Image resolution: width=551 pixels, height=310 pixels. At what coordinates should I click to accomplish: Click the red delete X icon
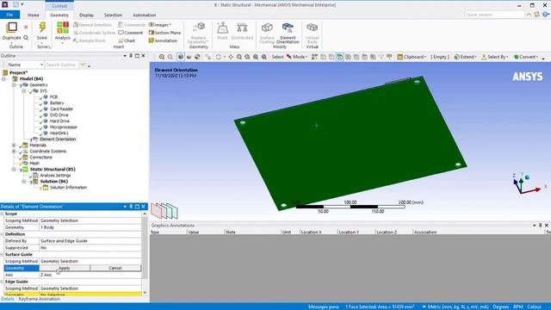pos(26,27)
